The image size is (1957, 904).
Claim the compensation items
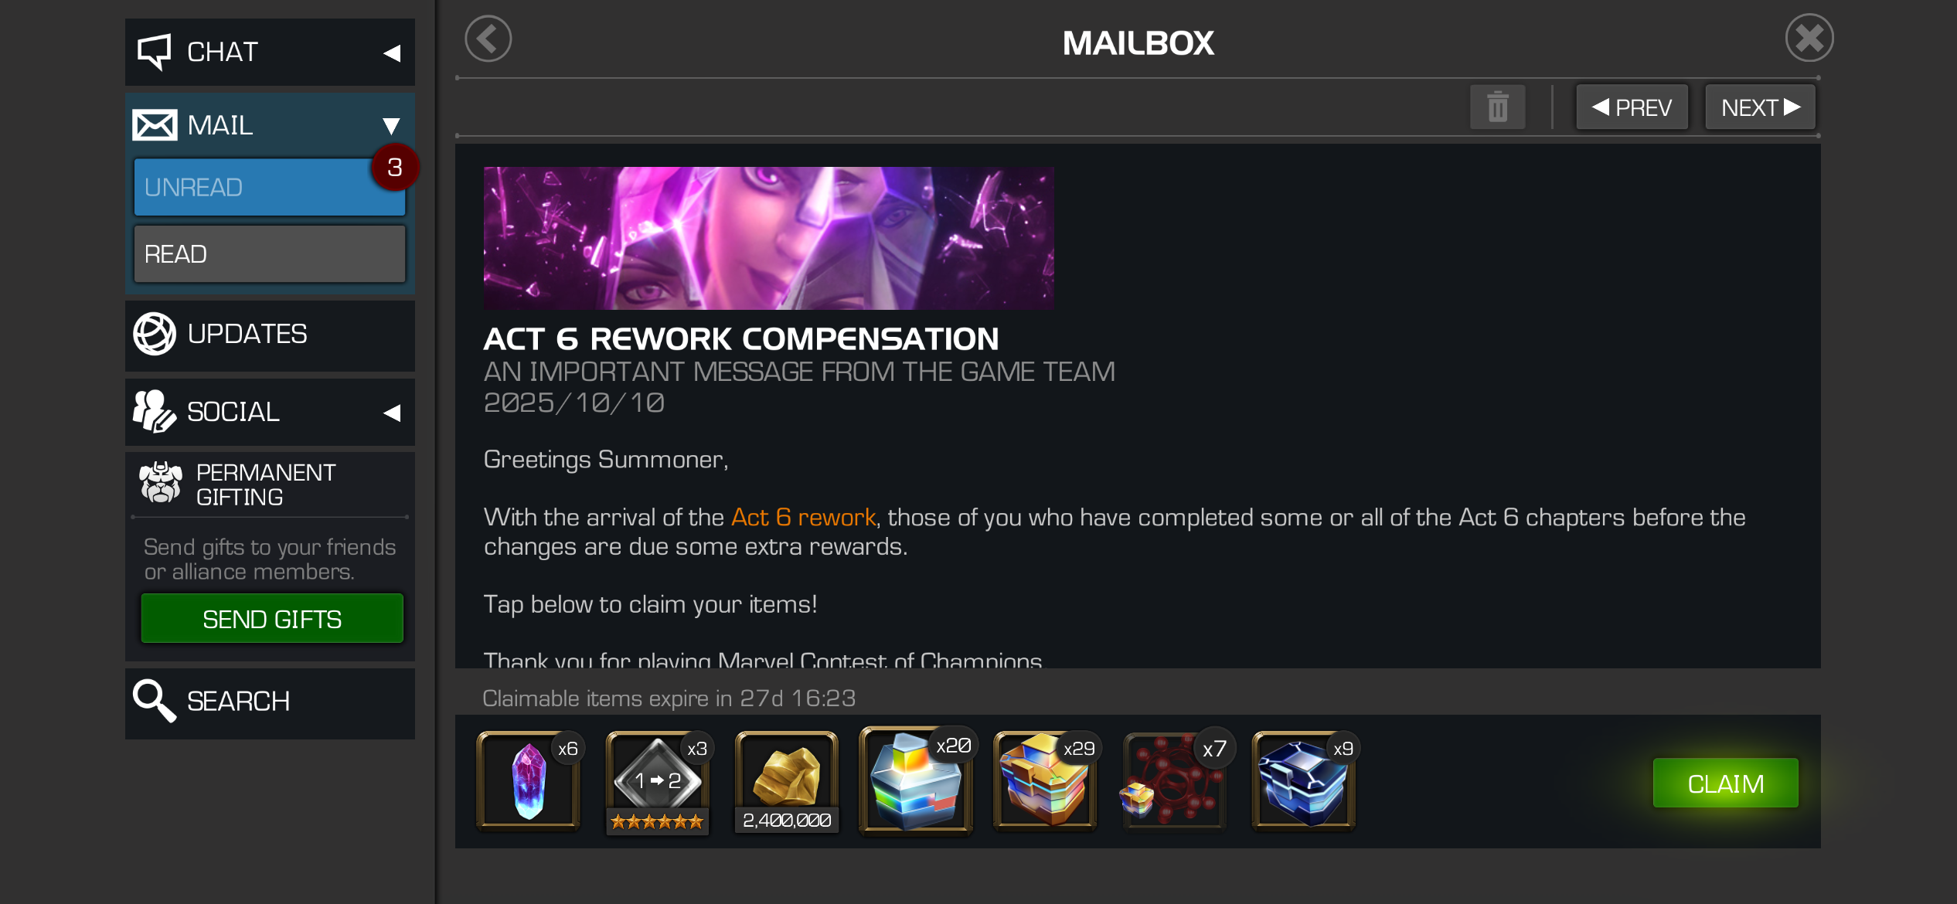click(1725, 783)
